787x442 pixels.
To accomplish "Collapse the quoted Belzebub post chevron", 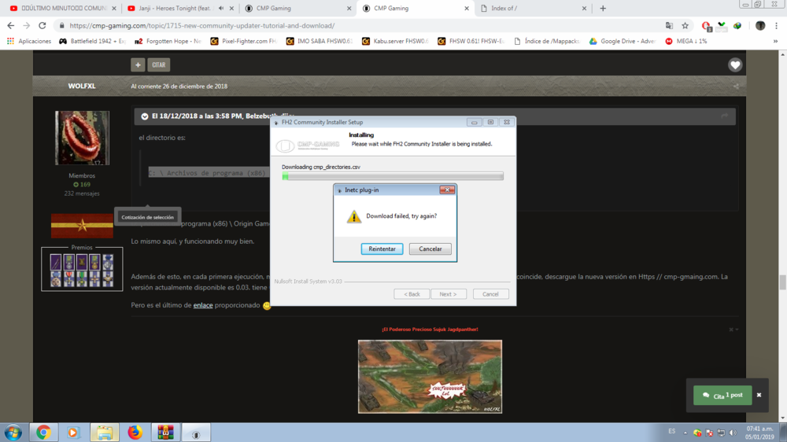I will [x=145, y=116].
